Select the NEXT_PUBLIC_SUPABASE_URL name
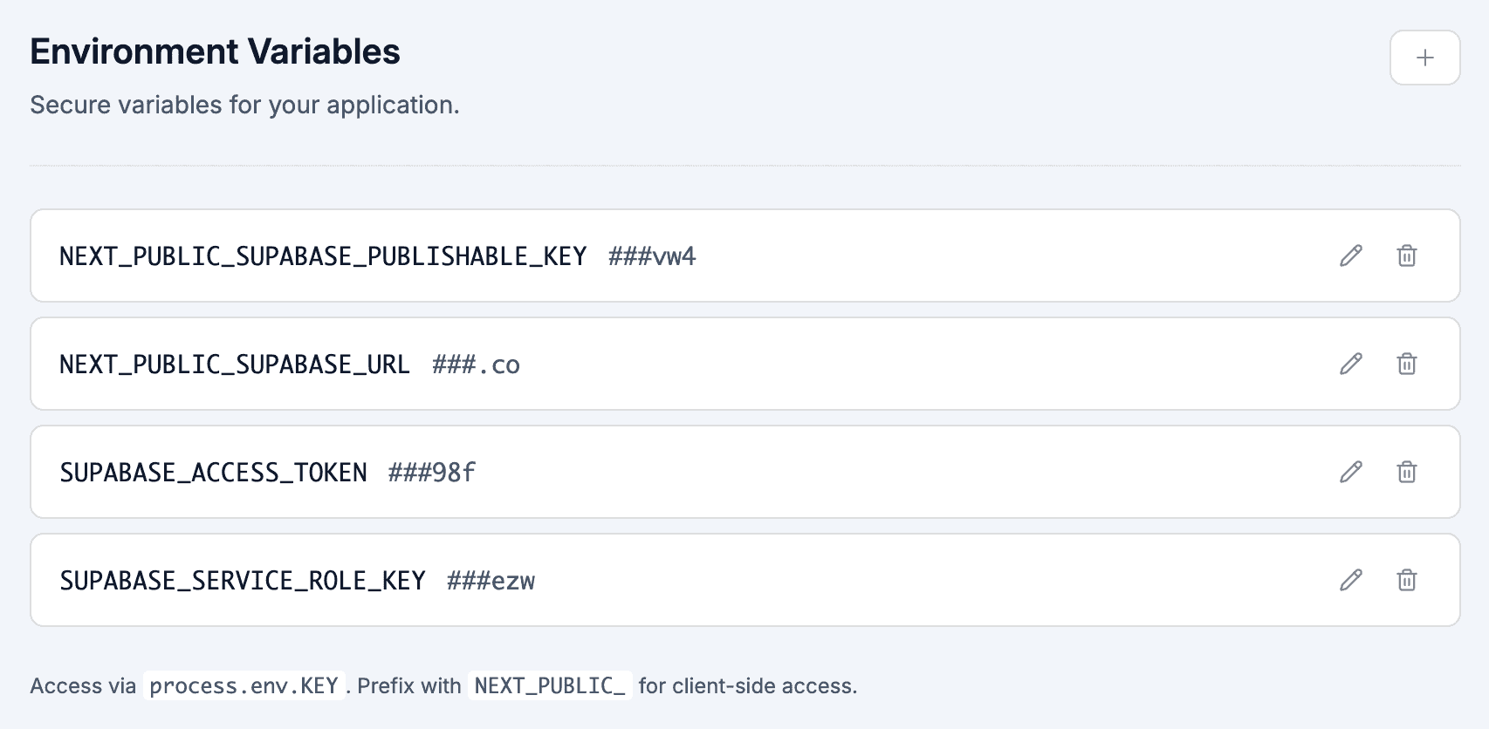 click(x=234, y=364)
